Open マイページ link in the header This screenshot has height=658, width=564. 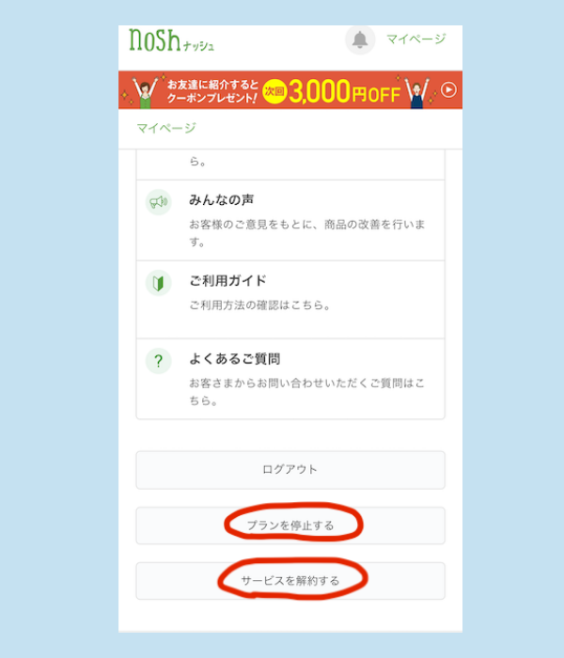pyautogui.click(x=415, y=39)
